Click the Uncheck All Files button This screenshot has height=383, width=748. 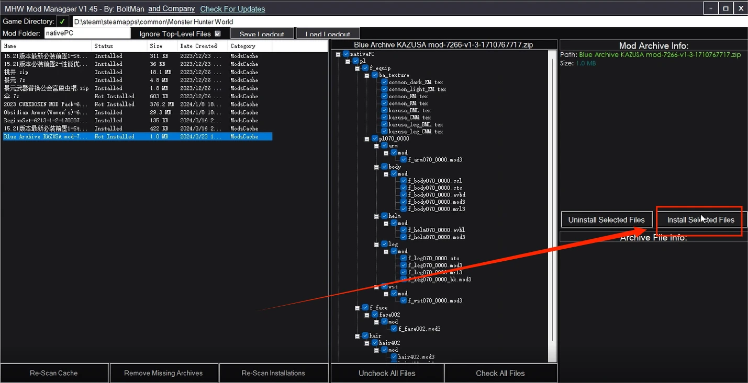[387, 373]
